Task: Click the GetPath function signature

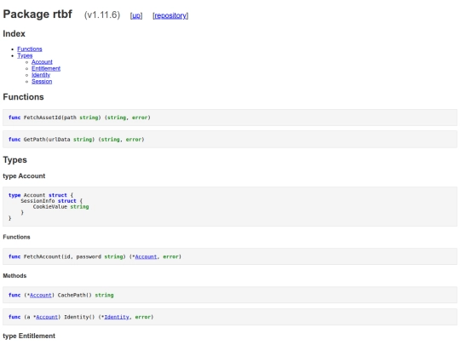Action: point(77,140)
